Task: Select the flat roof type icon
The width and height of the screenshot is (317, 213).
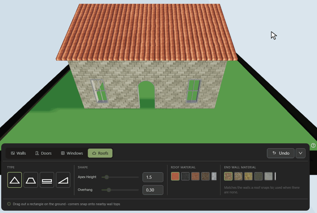Action: pos(47,180)
